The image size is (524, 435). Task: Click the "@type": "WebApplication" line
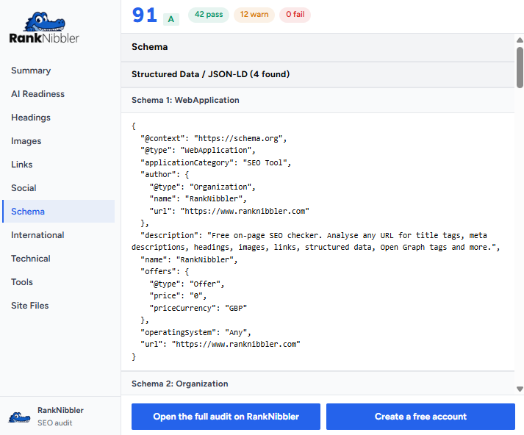[198, 151]
